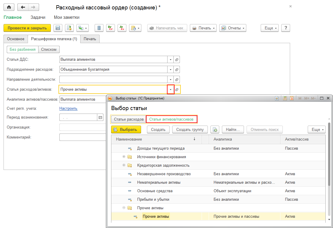Select the Без разбиения toggle option
This screenshot has width=333, height=228.
click(x=23, y=50)
